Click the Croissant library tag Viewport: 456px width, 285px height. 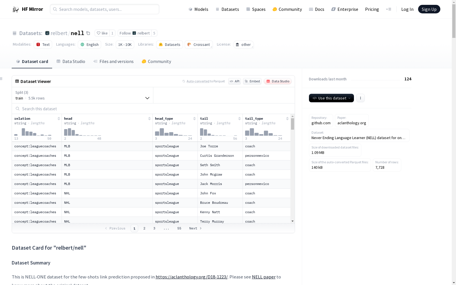pyautogui.click(x=199, y=44)
